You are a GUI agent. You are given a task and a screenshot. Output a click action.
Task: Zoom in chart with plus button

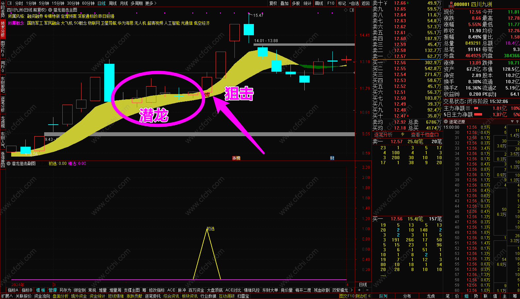[x=359, y=290]
